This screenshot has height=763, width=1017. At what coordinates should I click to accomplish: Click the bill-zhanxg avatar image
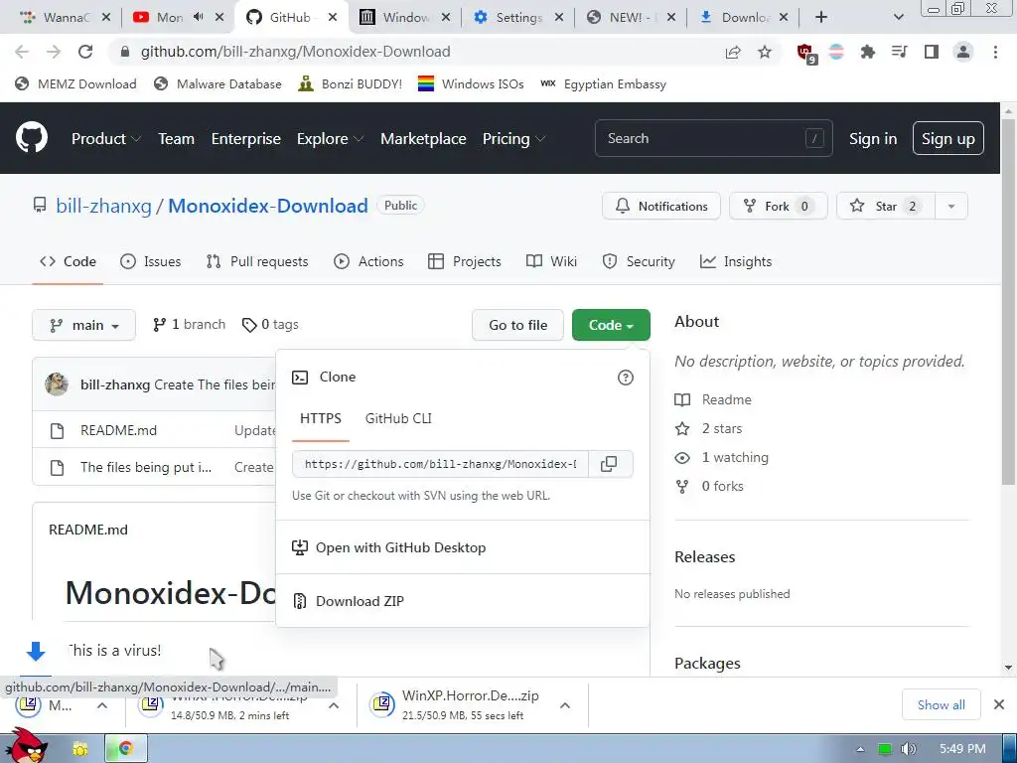(57, 384)
